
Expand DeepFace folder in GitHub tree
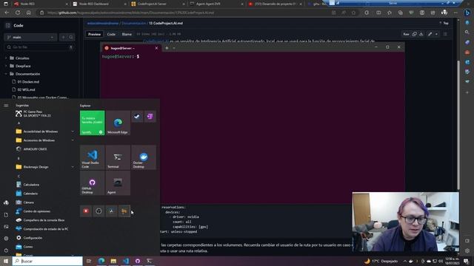click(6, 66)
